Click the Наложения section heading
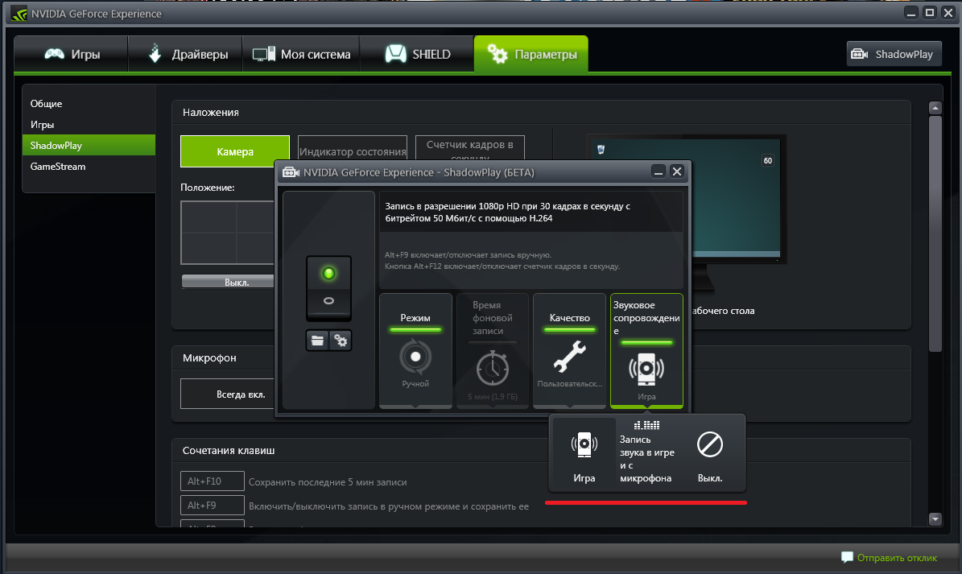Image resolution: width=962 pixels, height=574 pixels. 210,112
